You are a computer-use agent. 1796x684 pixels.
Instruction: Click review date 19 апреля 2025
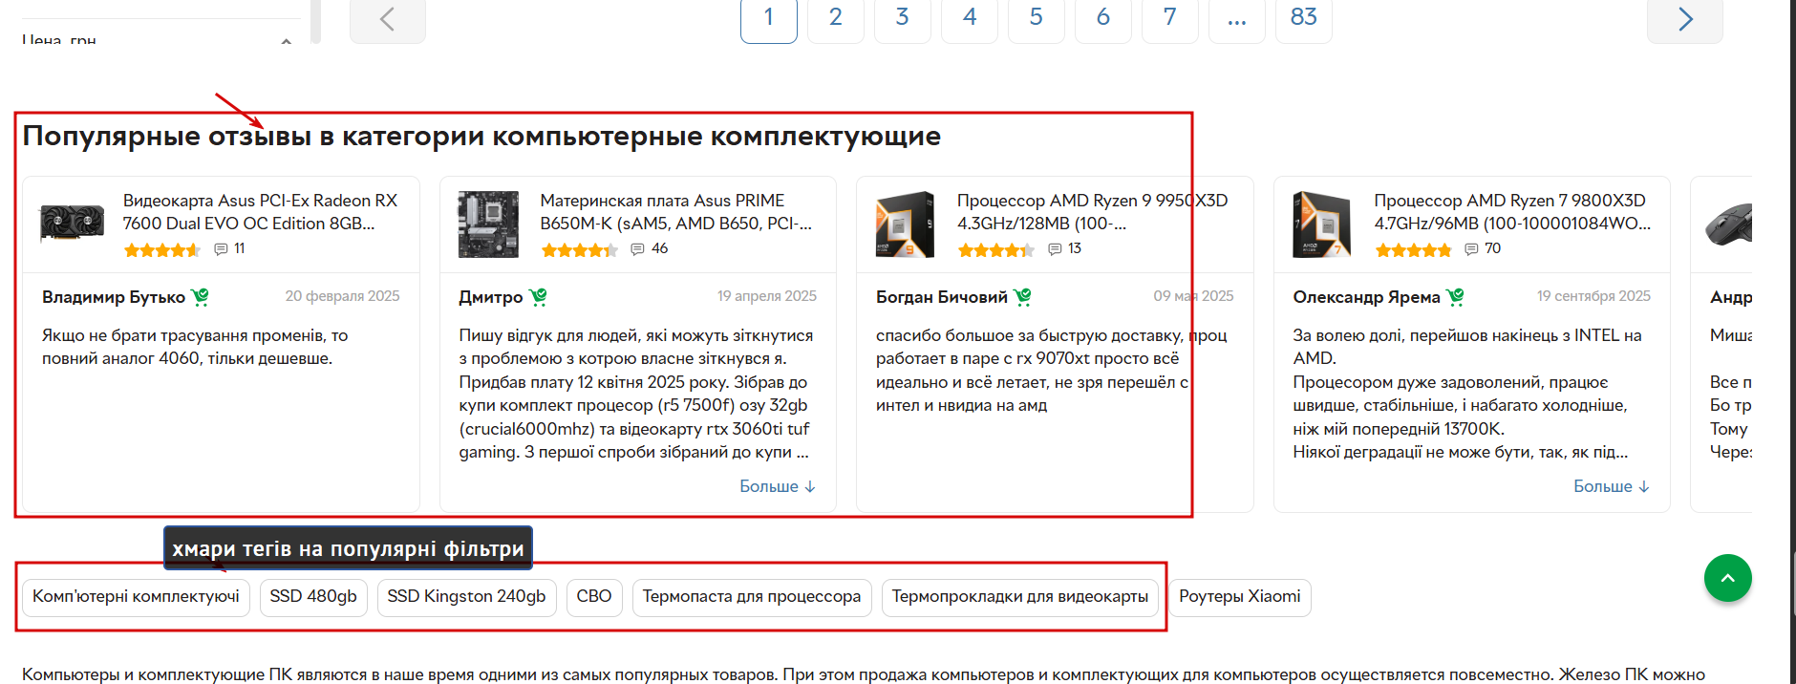767,296
